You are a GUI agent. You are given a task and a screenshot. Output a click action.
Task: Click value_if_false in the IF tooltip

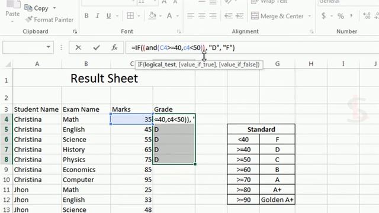[x=238, y=64]
